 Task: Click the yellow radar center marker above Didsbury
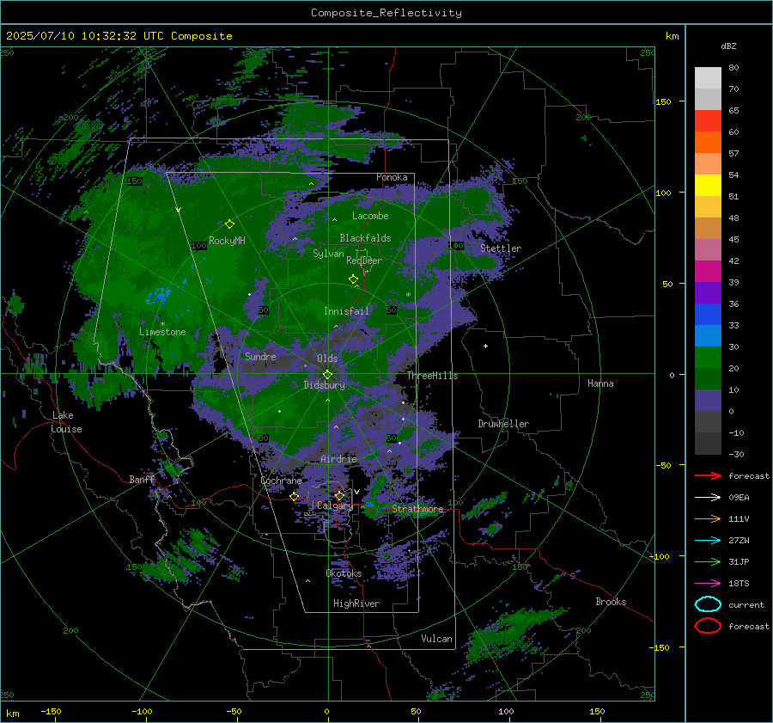(x=327, y=375)
